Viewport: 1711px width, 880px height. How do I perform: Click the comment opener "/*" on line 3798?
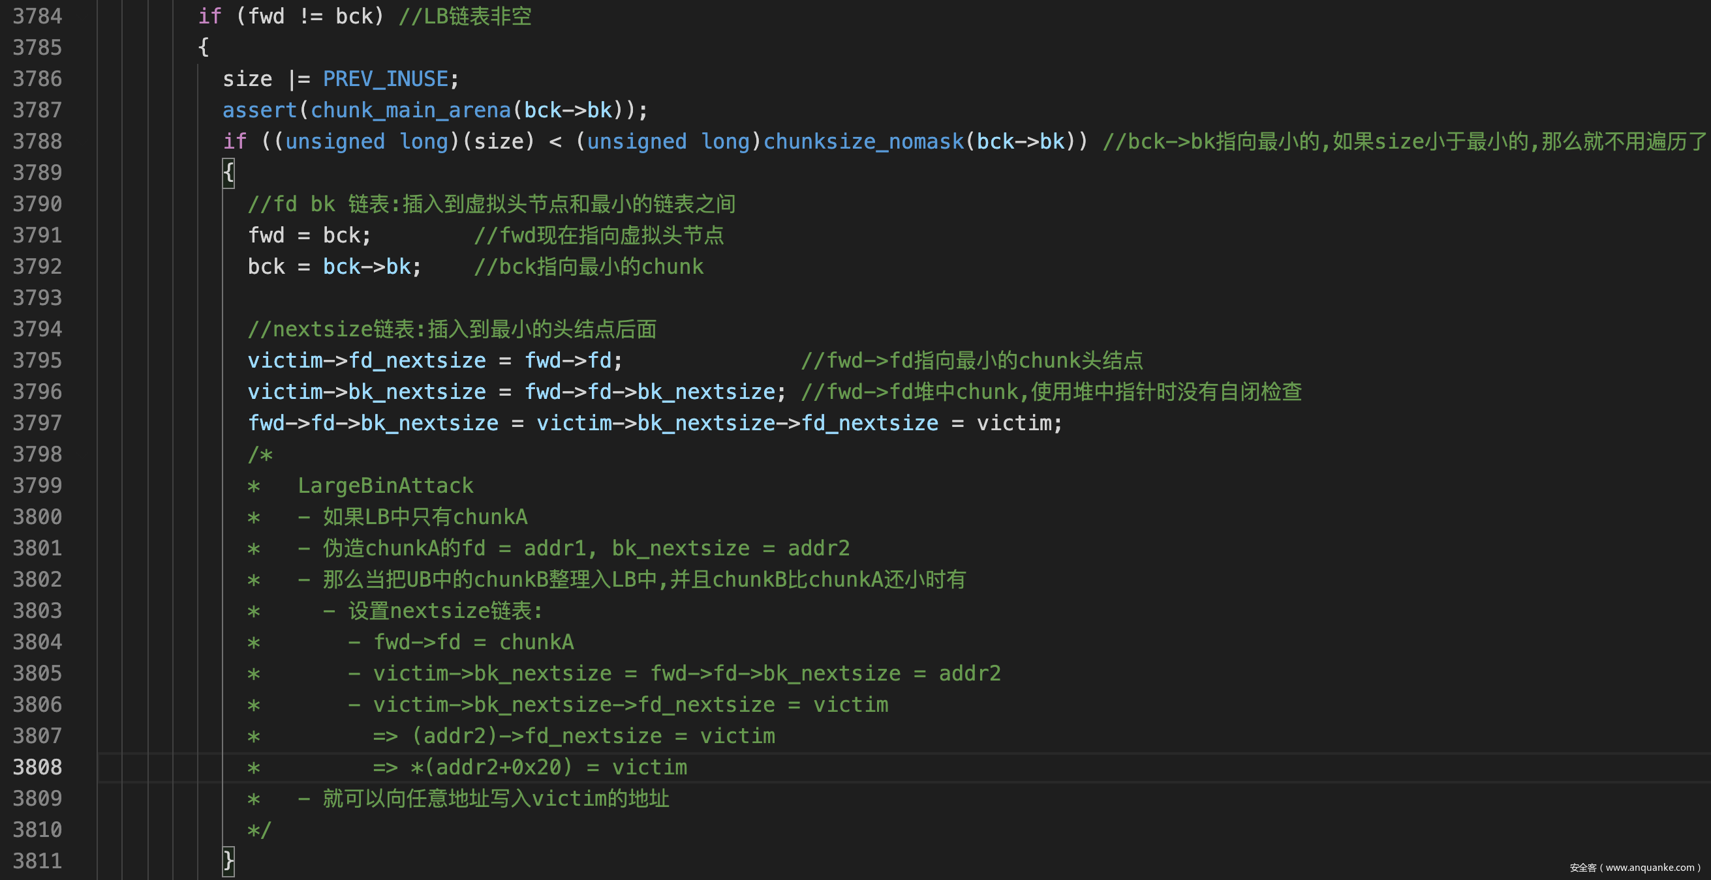[x=260, y=454]
